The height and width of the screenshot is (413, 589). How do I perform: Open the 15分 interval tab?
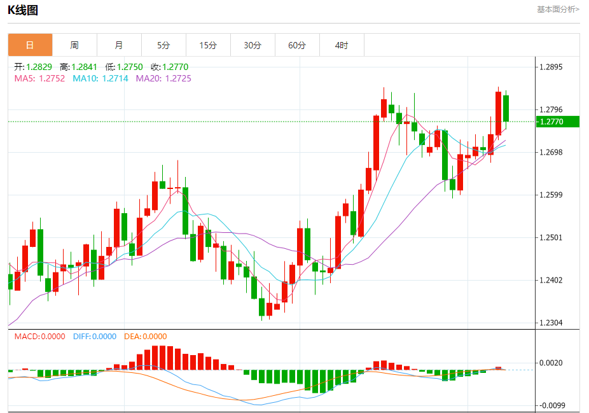(208, 45)
